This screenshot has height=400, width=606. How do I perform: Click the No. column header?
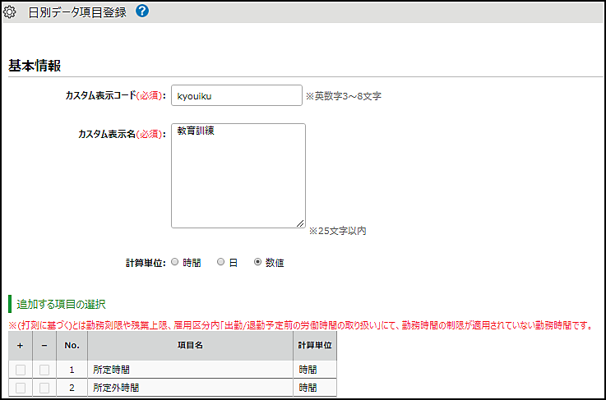point(72,346)
